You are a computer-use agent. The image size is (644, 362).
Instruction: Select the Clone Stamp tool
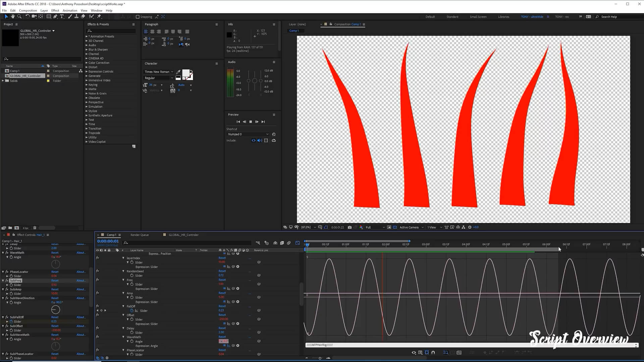point(76,16)
